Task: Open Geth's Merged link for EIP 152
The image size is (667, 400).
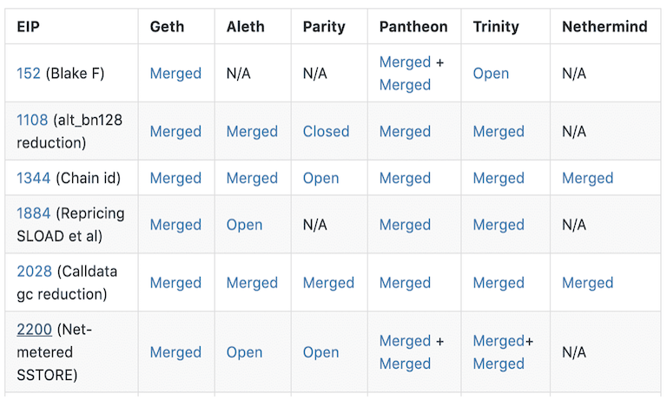Action: pos(175,74)
